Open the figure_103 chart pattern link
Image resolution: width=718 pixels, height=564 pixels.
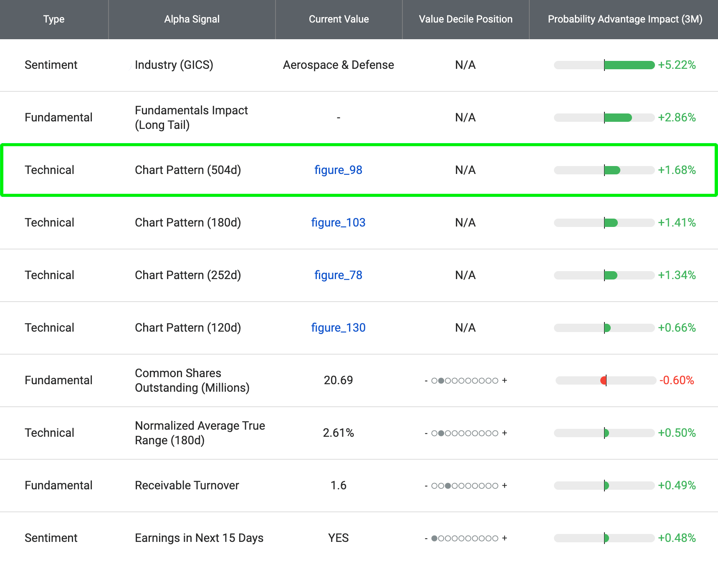[338, 222]
